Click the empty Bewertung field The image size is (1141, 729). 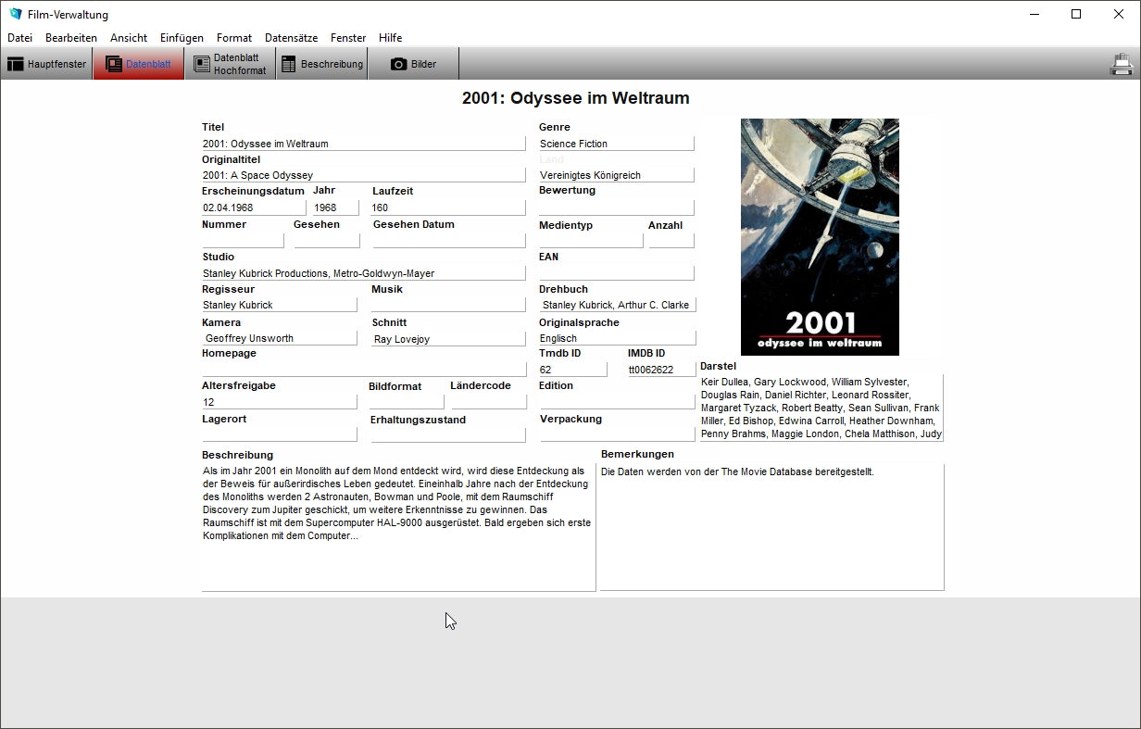(x=616, y=207)
